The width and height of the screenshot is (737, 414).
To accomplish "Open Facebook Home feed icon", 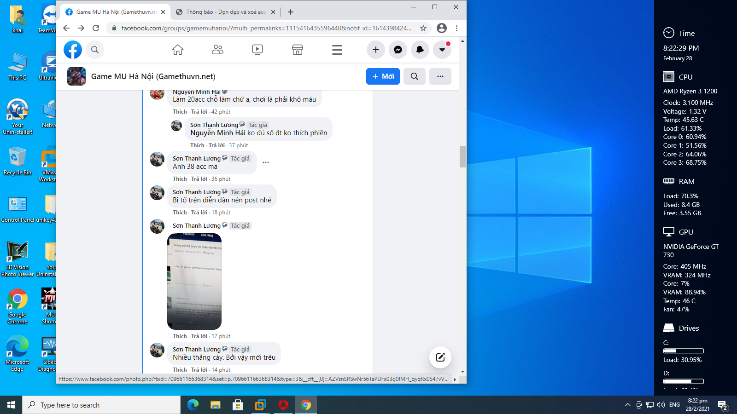I will click(178, 50).
